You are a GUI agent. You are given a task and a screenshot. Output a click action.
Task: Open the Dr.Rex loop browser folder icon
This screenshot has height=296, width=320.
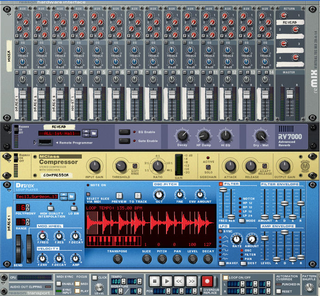click(x=71, y=197)
